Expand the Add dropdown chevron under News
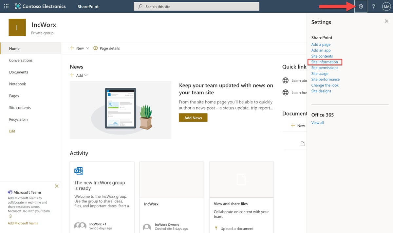This screenshot has height=233, width=393. click(x=86, y=75)
